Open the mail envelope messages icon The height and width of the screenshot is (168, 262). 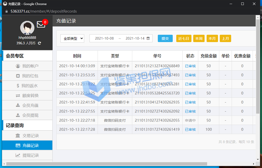pos(41,24)
